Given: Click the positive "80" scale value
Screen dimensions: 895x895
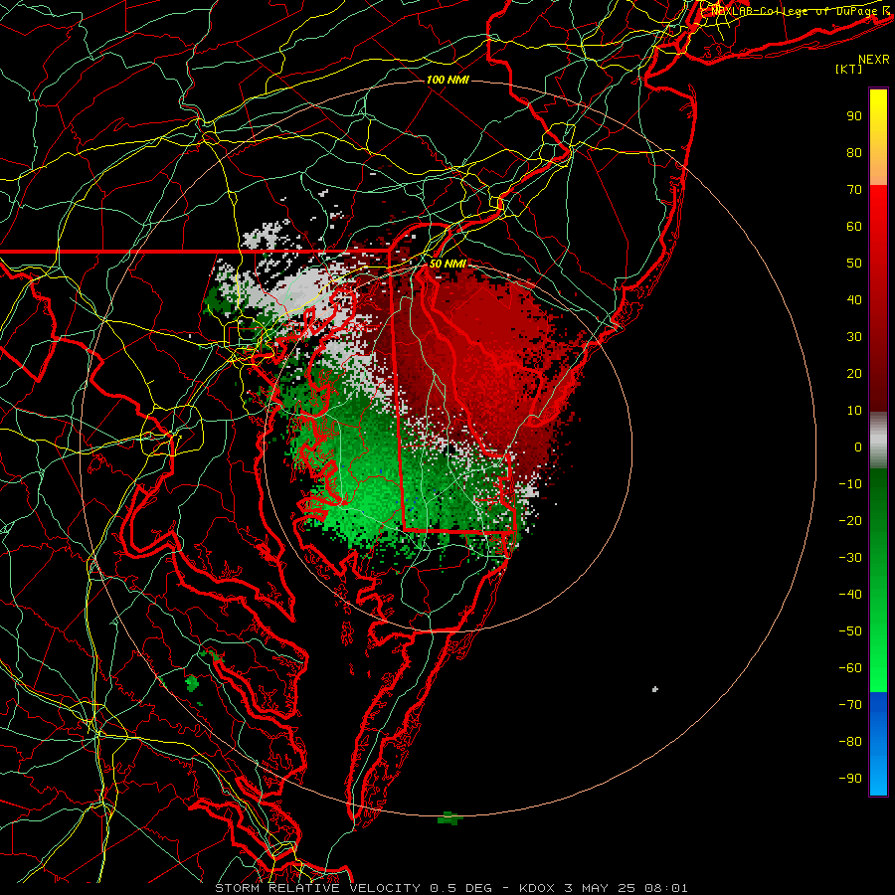Looking at the screenshot, I should coord(854,152).
